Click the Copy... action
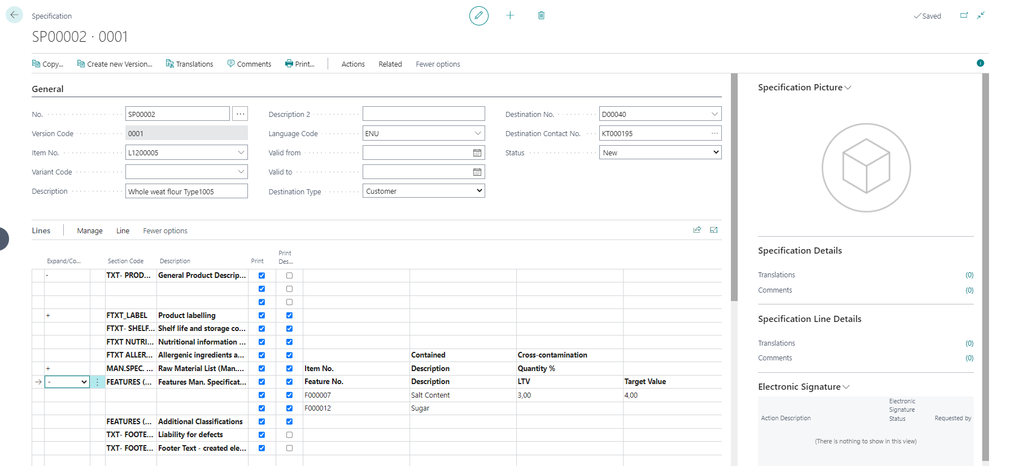Image resolution: width=1015 pixels, height=466 pixels. pyautogui.click(x=48, y=64)
